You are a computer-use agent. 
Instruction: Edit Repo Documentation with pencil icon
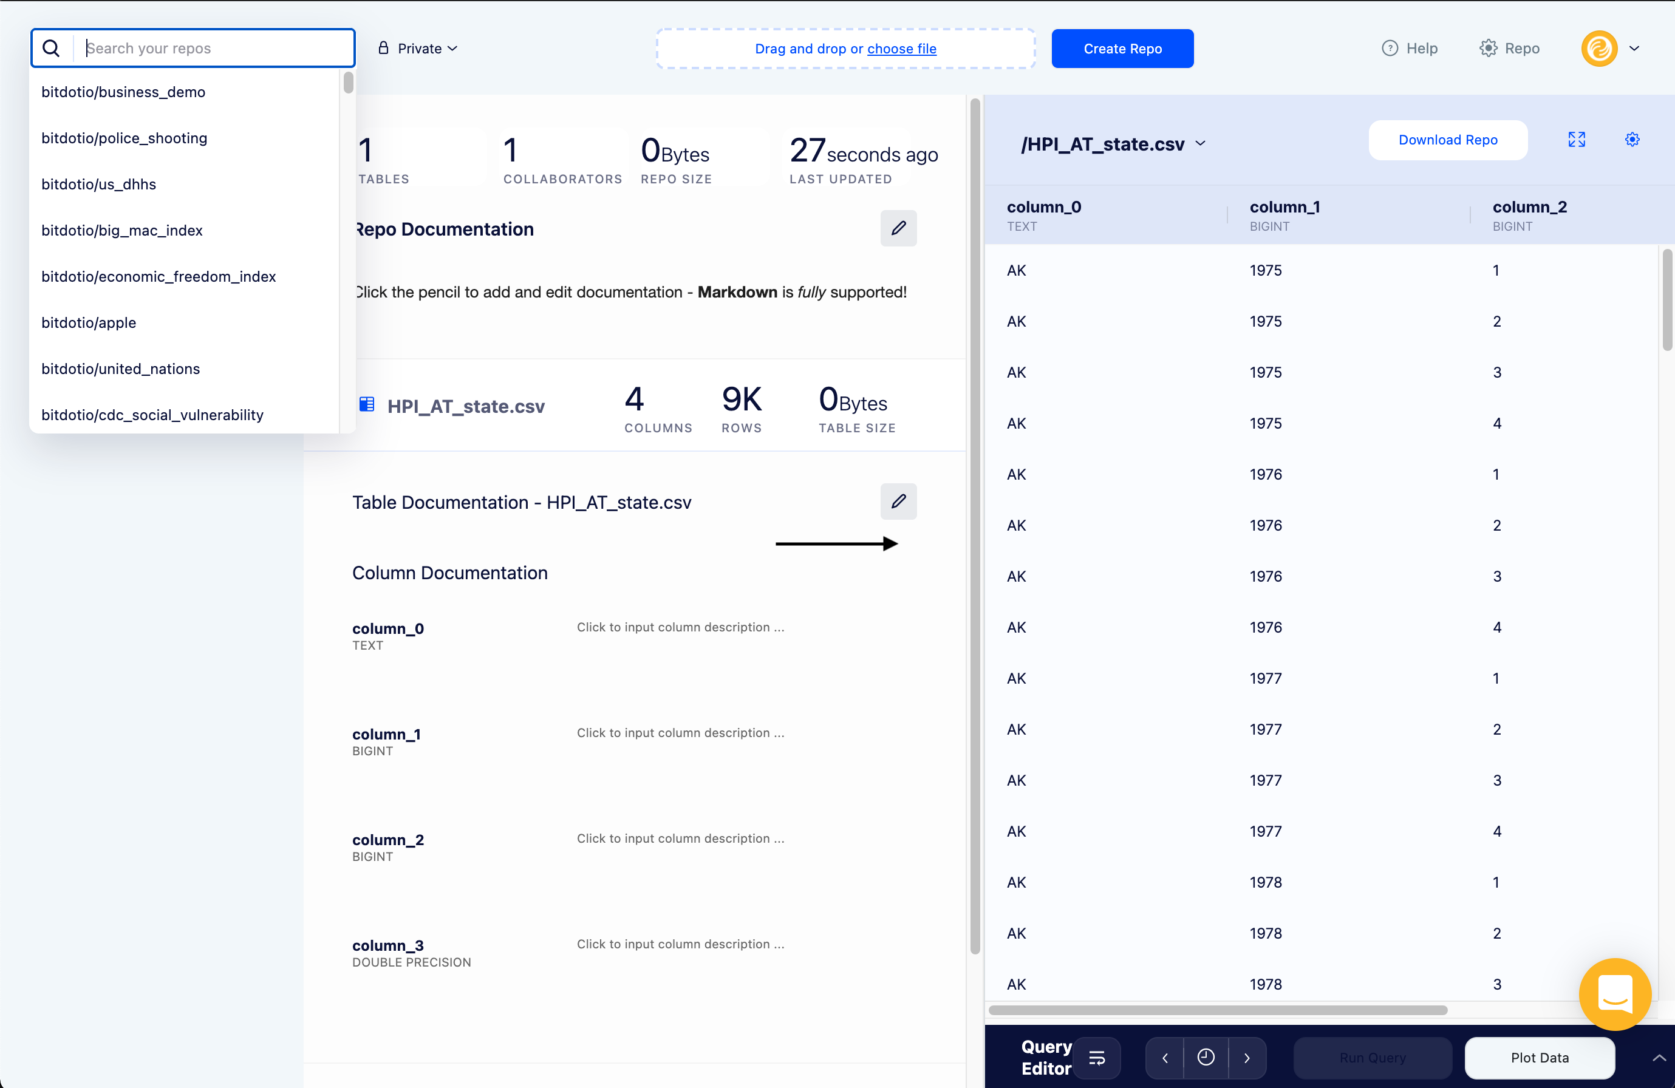(x=898, y=228)
